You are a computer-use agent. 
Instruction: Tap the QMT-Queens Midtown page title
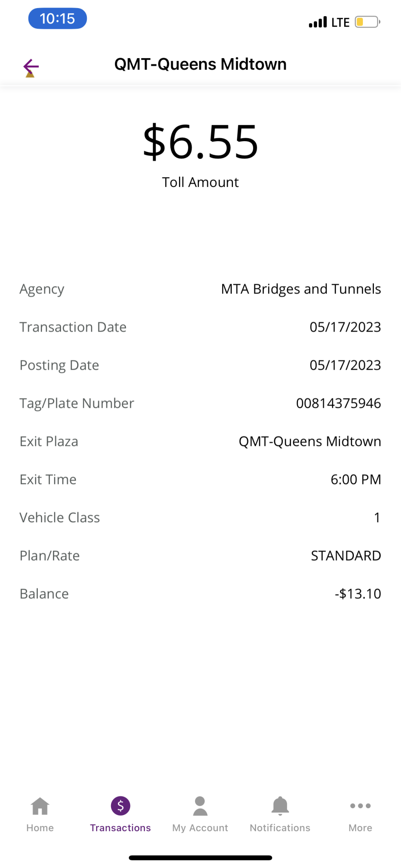(200, 64)
